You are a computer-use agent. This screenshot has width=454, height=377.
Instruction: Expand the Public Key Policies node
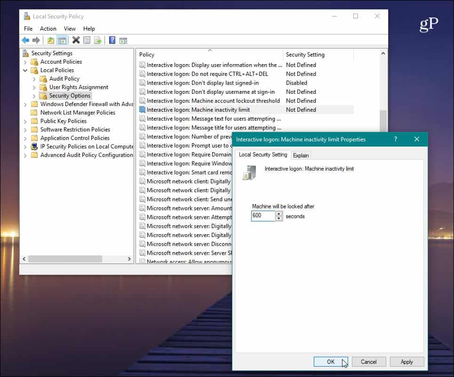pos(25,121)
